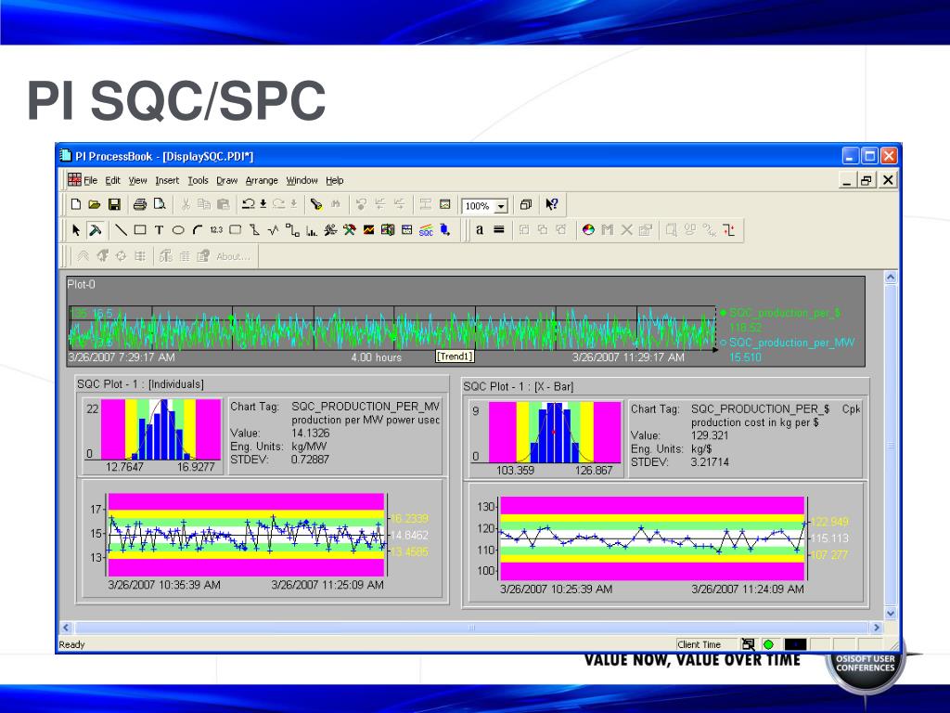Print the display using the printer icon
This screenshot has width=950, height=713.
click(140, 204)
